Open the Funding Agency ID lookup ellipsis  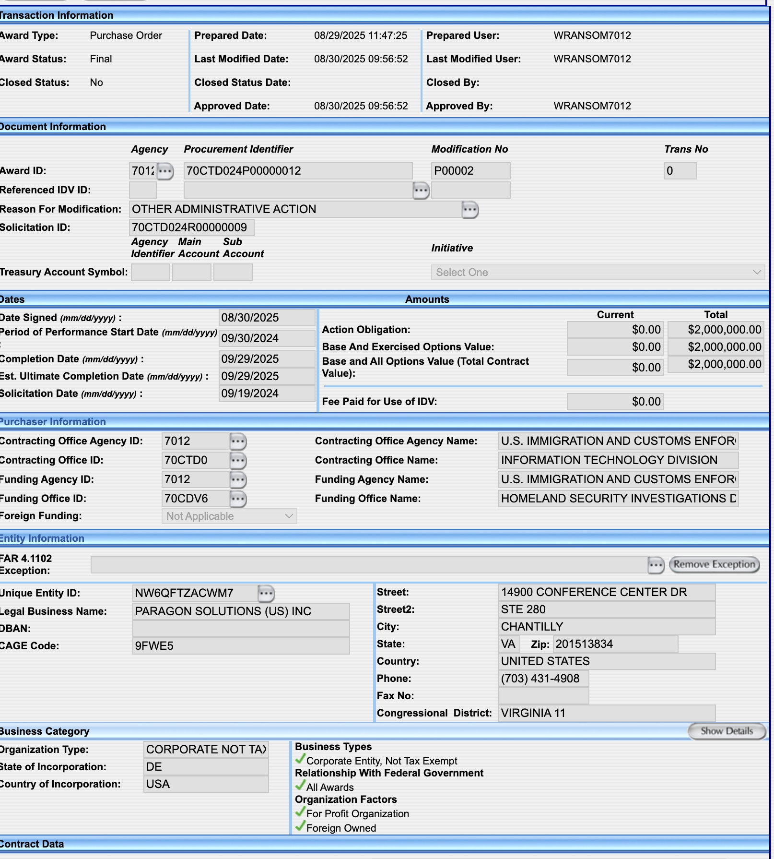click(238, 479)
